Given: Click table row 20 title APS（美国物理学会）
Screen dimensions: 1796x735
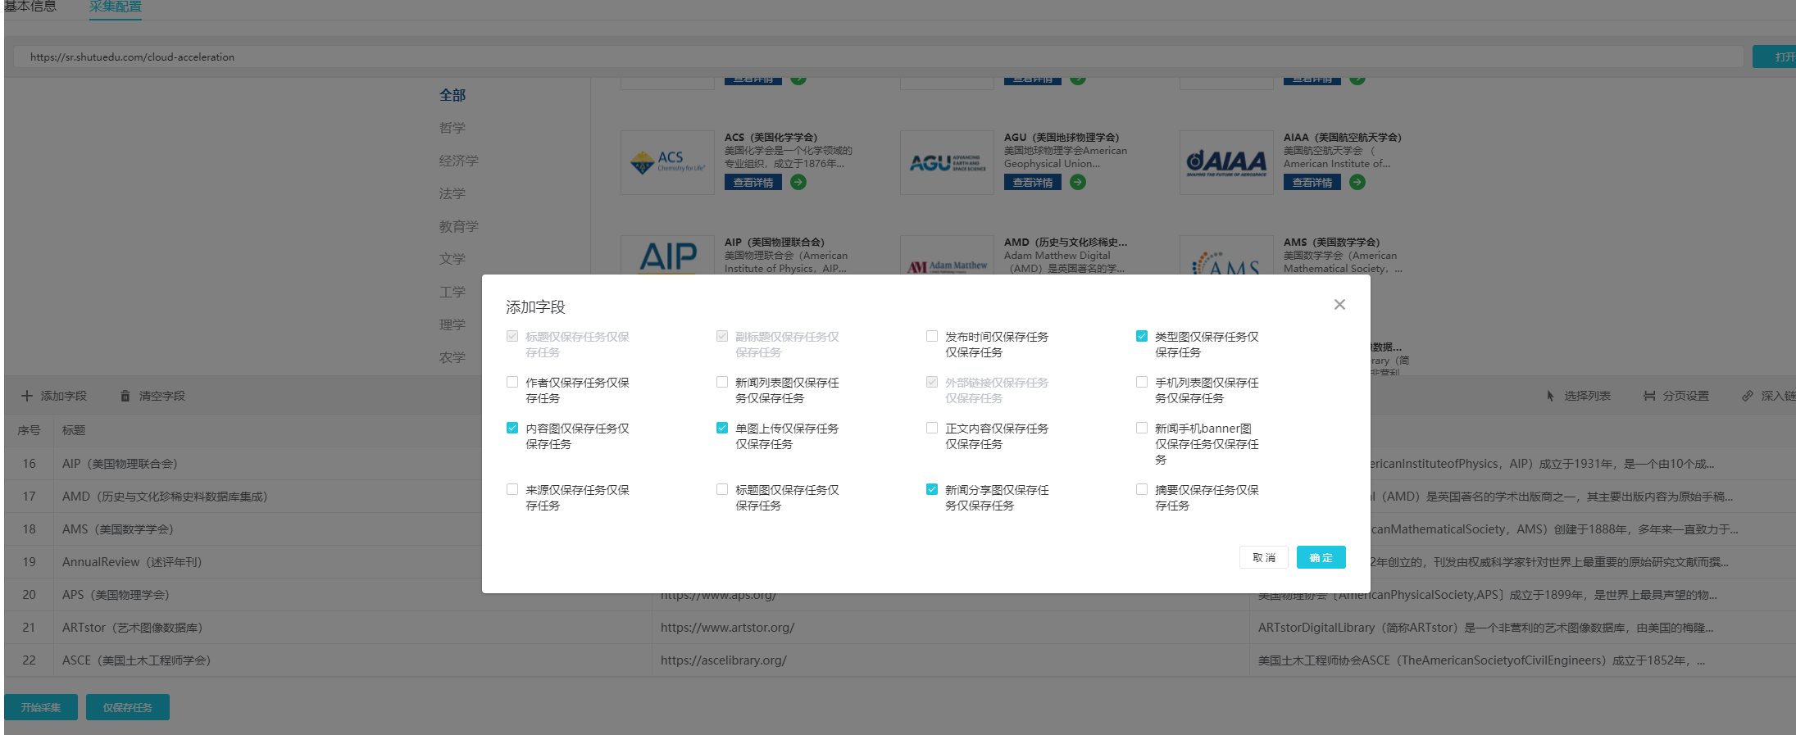Looking at the screenshot, I should tap(116, 595).
